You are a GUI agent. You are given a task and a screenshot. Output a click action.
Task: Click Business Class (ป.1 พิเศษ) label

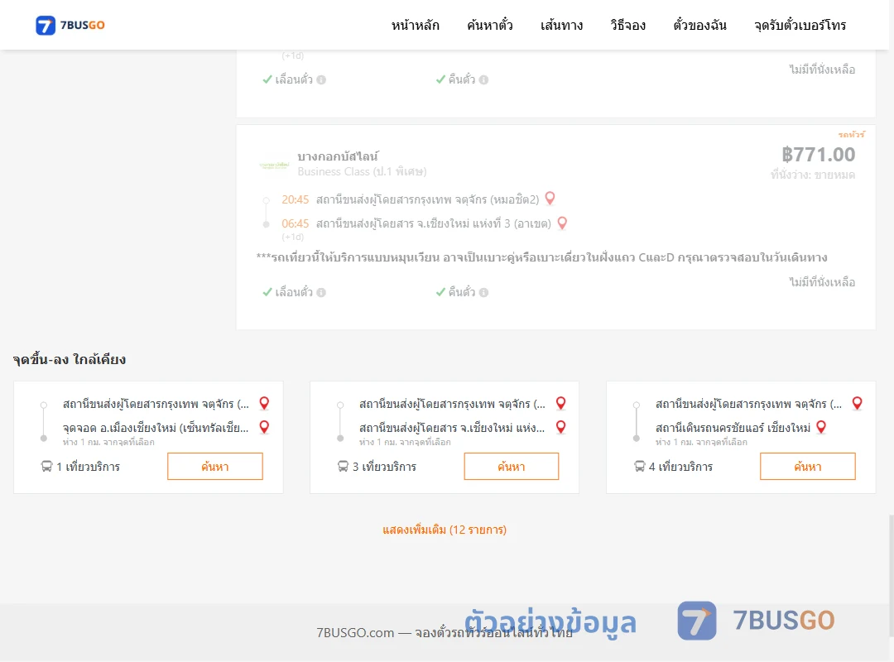click(362, 171)
